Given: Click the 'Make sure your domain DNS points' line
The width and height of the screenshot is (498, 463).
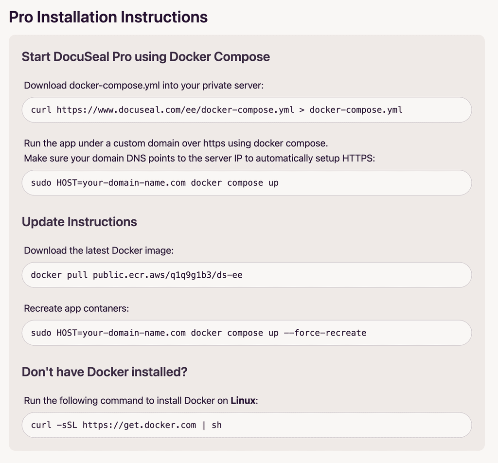Looking at the screenshot, I should 199,158.
